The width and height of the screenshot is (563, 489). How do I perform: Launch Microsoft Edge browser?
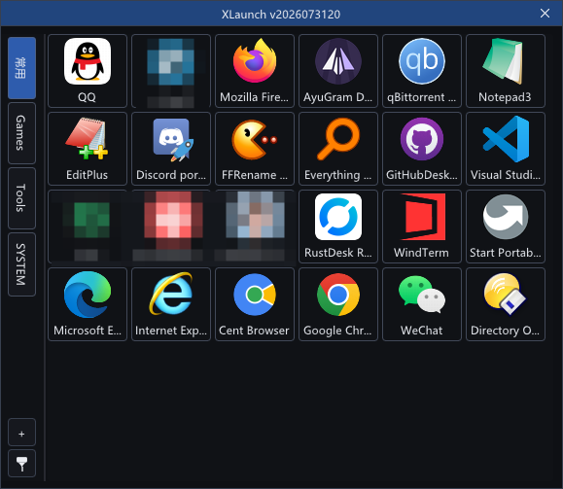click(x=88, y=304)
